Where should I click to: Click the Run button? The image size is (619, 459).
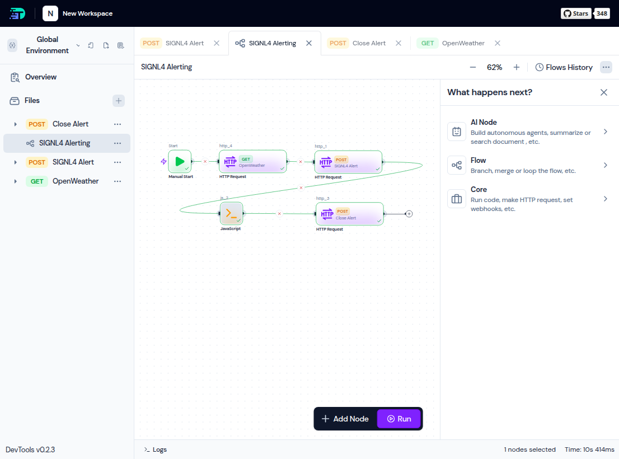[399, 418]
